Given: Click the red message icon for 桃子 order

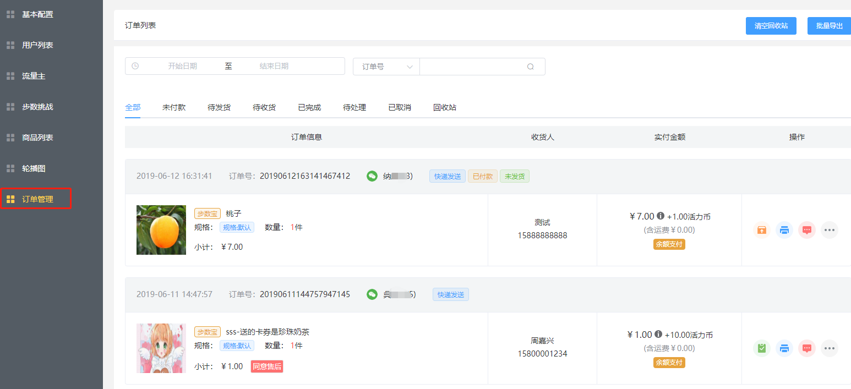Looking at the screenshot, I should point(807,230).
